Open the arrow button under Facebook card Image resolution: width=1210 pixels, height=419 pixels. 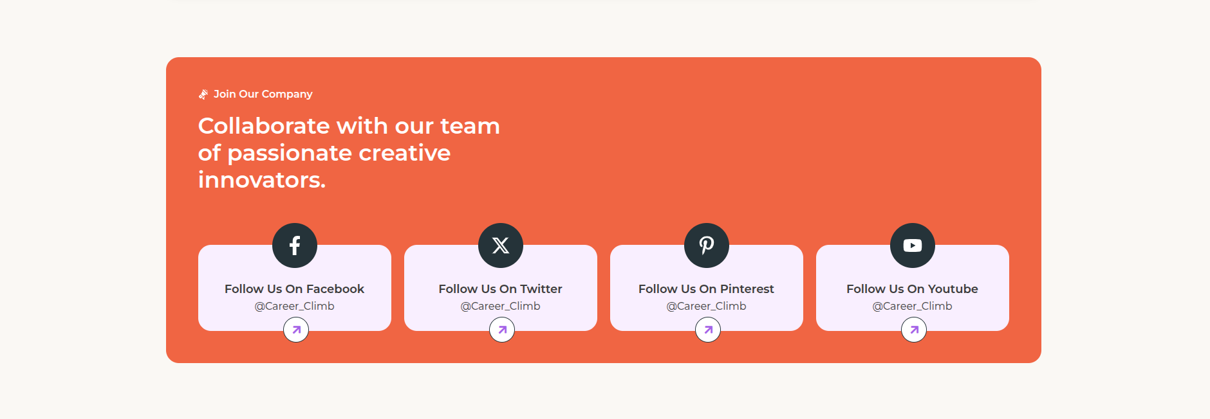click(296, 330)
